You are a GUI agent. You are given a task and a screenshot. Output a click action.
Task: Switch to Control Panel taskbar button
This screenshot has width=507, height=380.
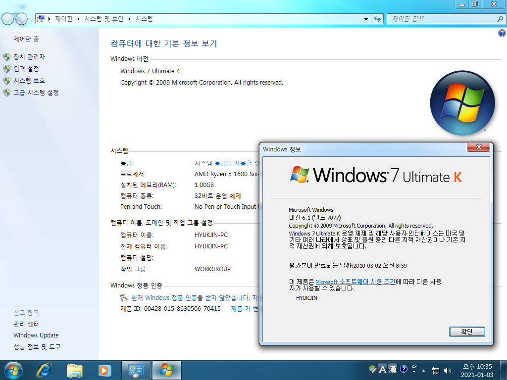(x=136, y=370)
